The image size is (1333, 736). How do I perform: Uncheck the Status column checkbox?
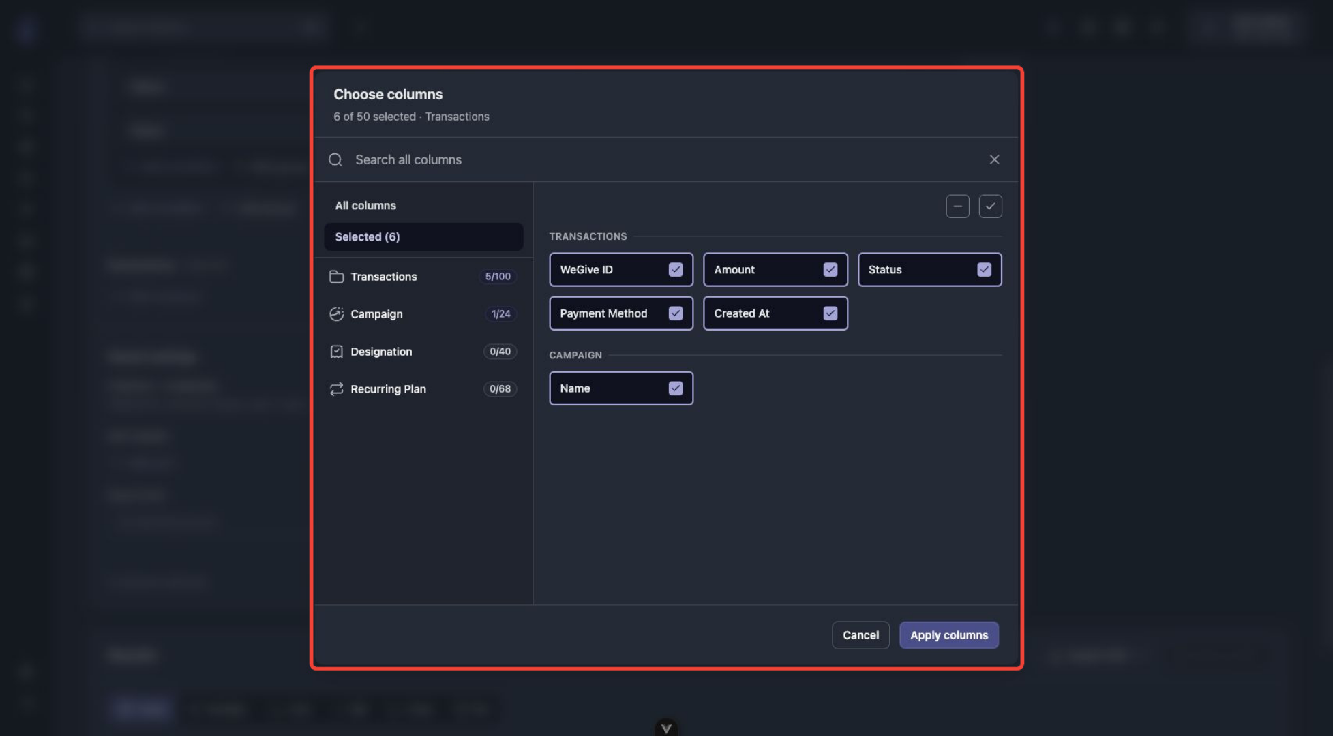click(x=984, y=270)
